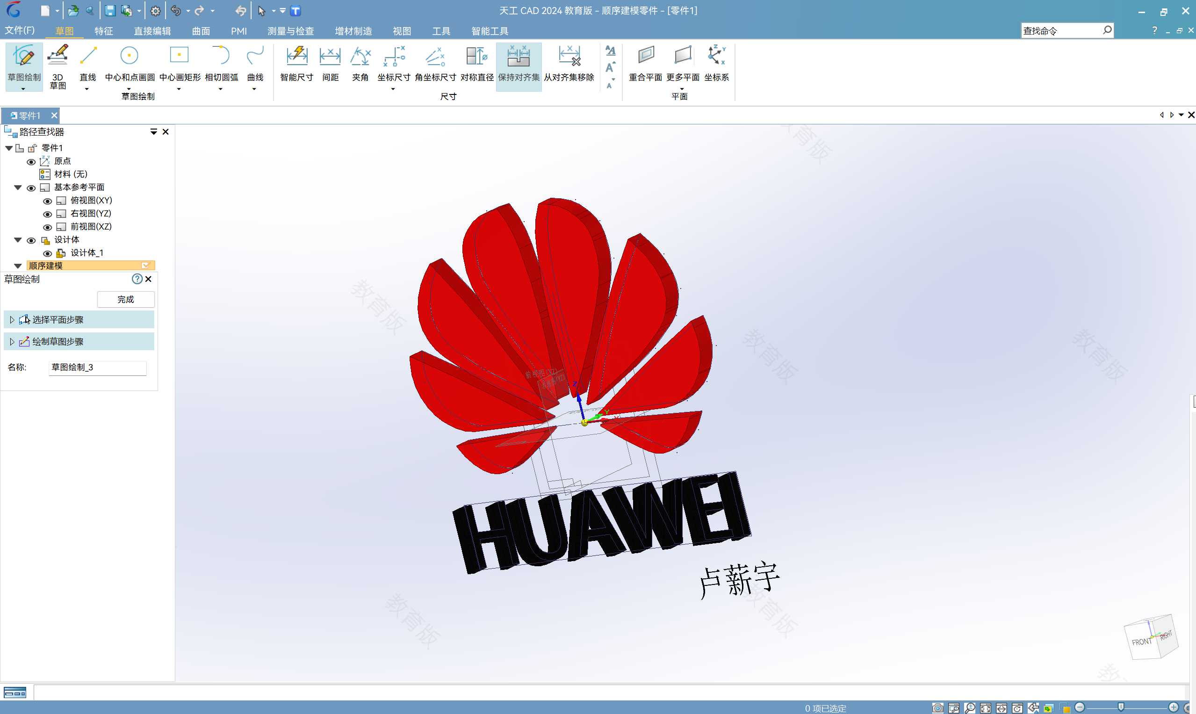Click the help question icon in 草图绘制 panel
Image resolution: width=1196 pixels, height=714 pixels.
[x=137, y=279]
